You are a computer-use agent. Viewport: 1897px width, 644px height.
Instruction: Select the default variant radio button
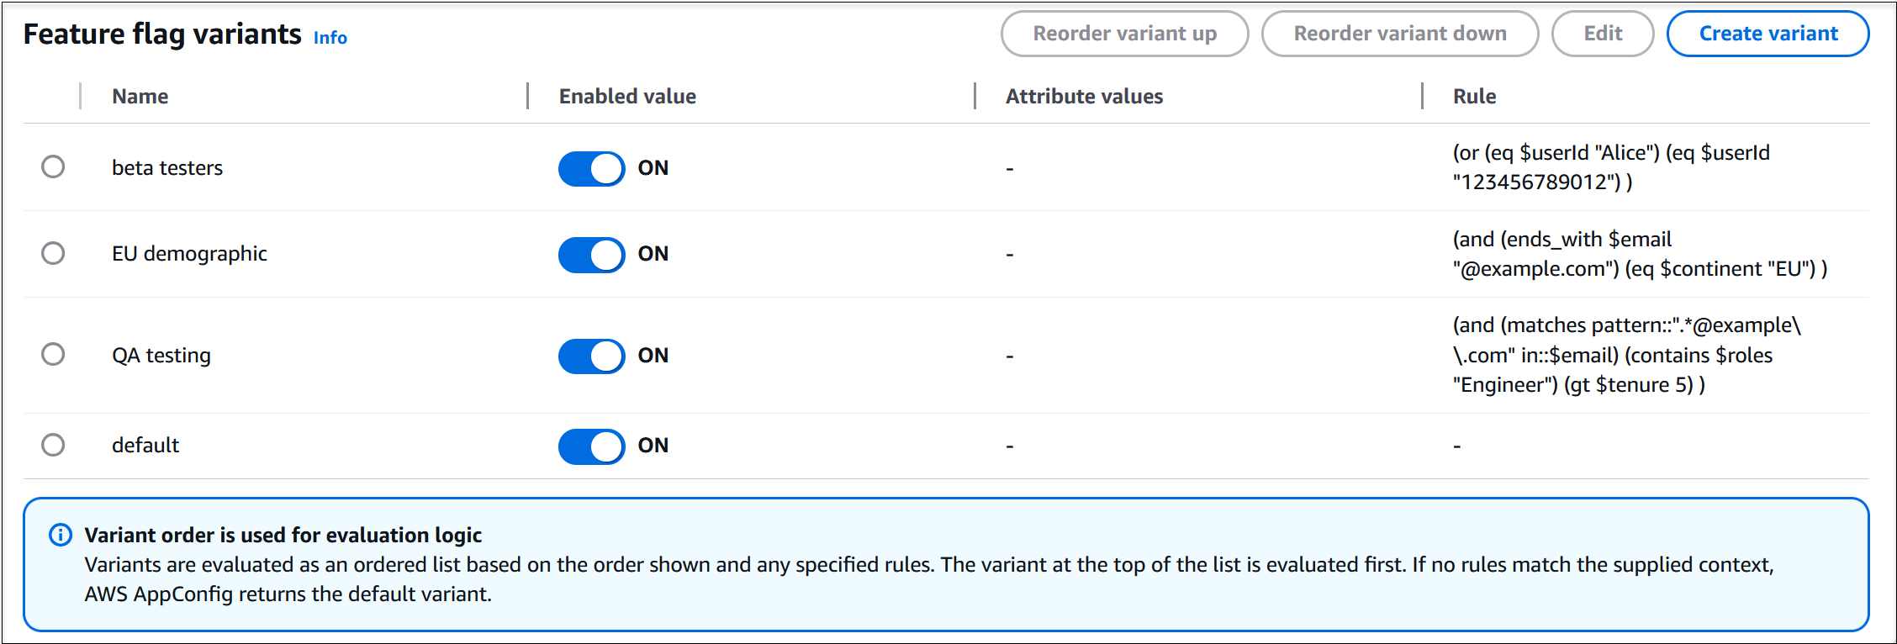[x=53, y=445]
